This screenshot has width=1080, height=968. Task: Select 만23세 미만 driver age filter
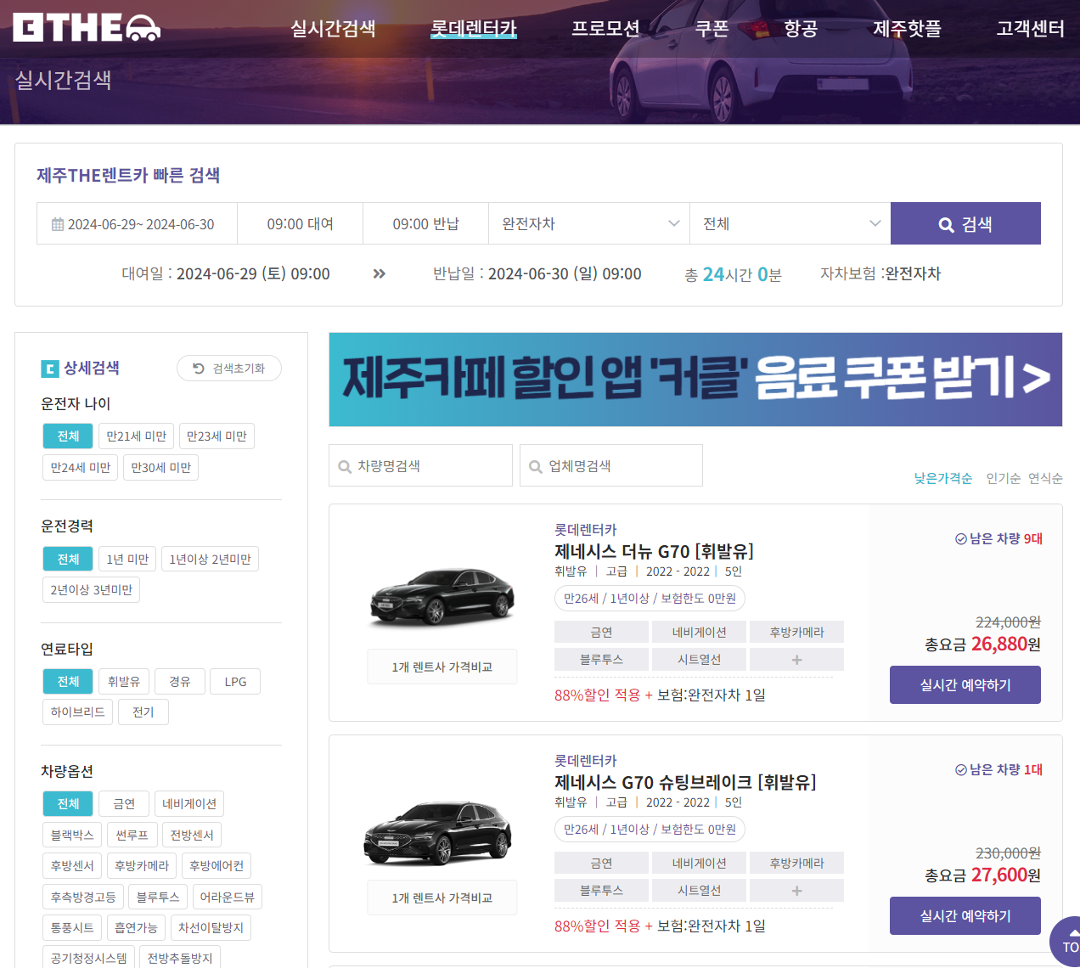coord(217,436)
